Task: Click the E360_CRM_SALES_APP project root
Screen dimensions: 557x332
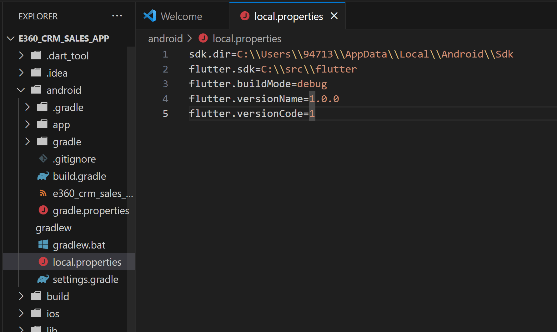Action: (x=64, y=38)
